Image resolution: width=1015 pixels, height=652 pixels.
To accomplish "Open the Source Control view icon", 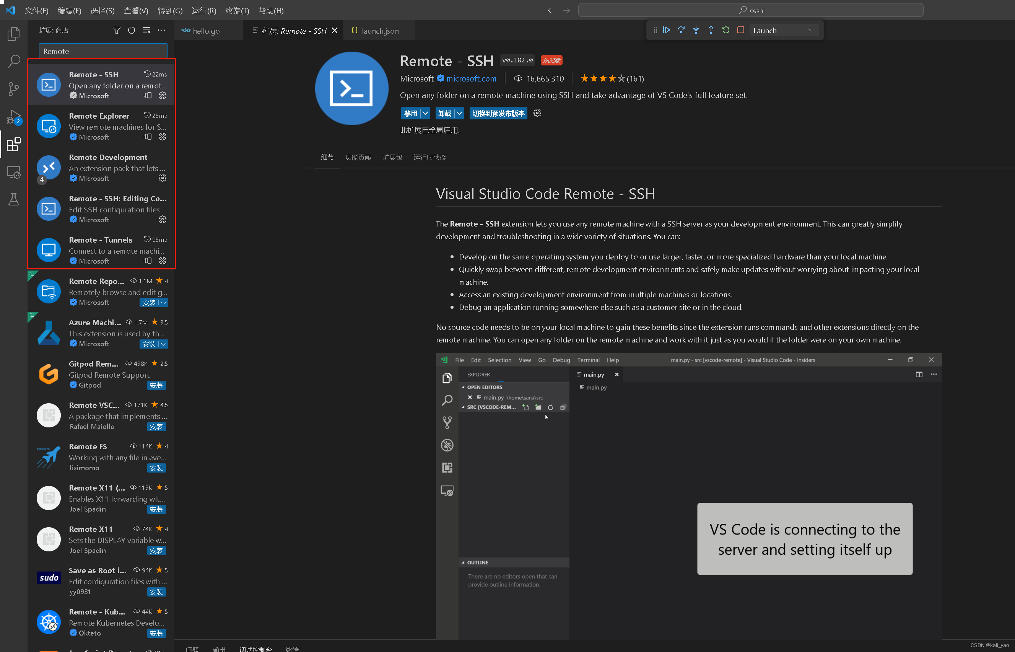I will [13, 89].
